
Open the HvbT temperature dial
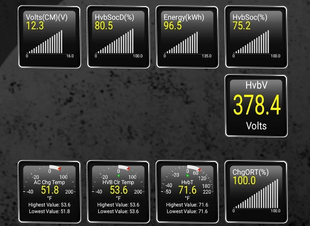(187, 192)
